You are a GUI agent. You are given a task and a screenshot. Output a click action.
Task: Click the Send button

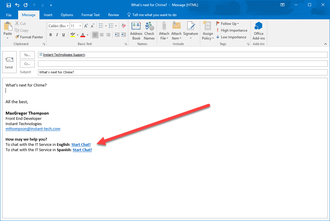click(x=9, y=62)
